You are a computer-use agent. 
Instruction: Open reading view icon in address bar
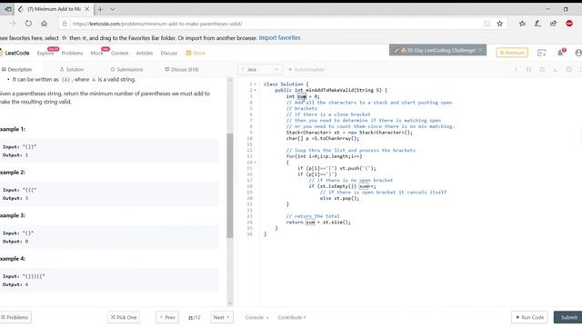point(487,24)
